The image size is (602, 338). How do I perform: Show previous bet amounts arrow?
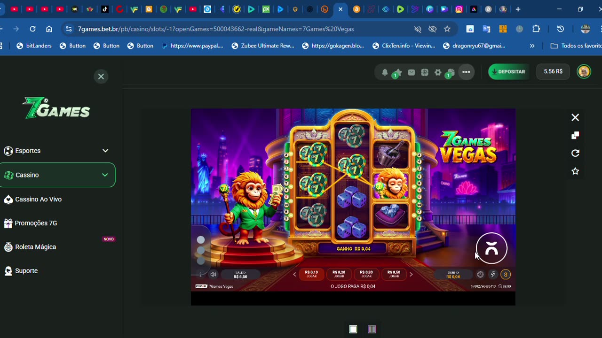click(295, 275)
